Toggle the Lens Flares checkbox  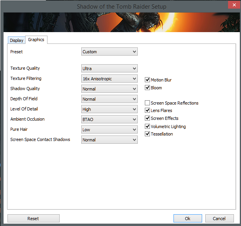(x=147, y=110)
